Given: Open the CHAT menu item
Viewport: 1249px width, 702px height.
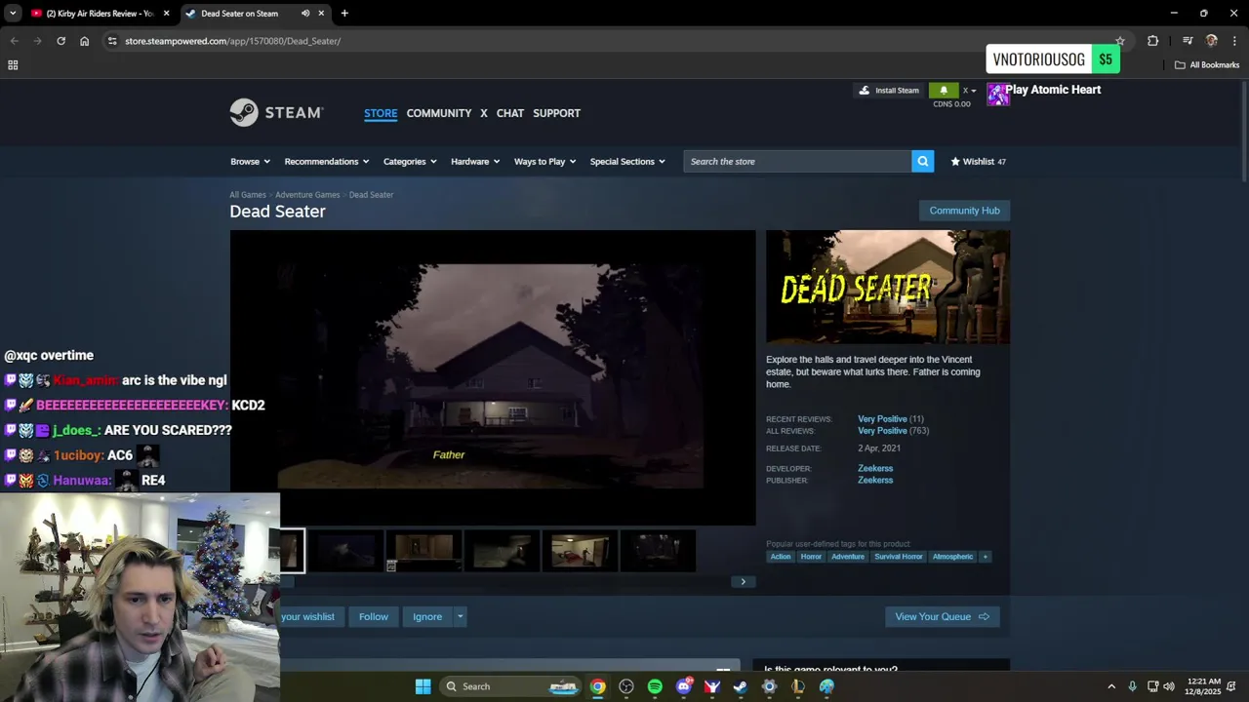Looking at the screenshot, I should (510, 113).
